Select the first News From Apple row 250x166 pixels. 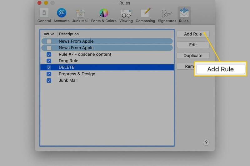(x=107, y=41)
